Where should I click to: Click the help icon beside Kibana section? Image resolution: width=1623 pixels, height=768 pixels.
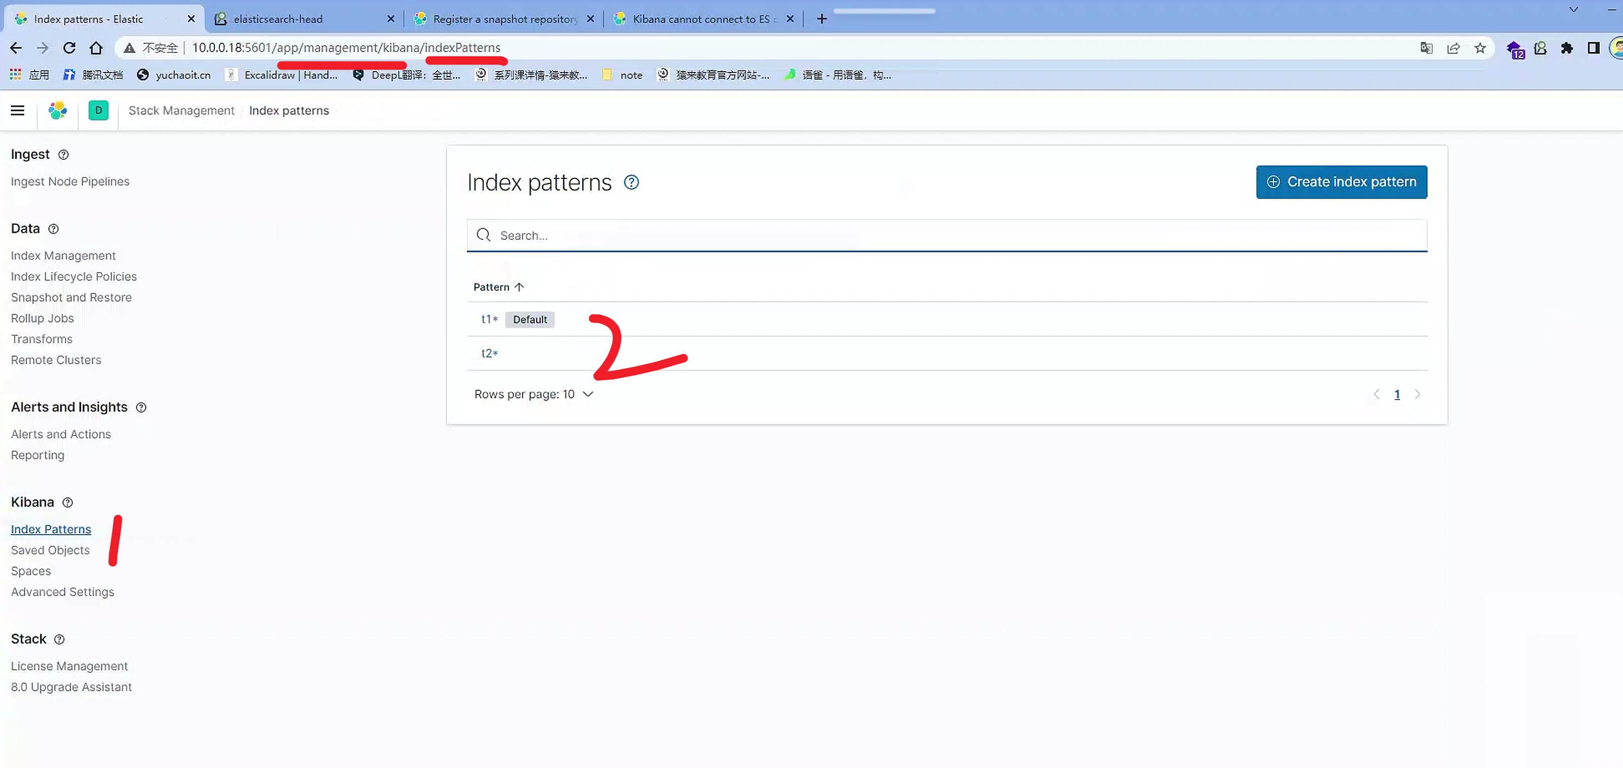coord(68,502)
